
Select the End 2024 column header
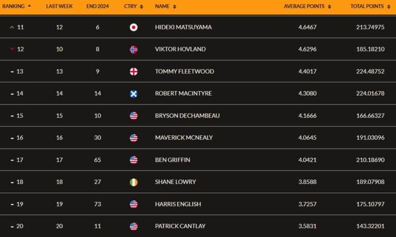coord(98,6)
